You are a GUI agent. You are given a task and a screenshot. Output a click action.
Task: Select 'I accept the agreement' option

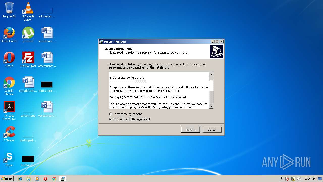tap(125, 114)
